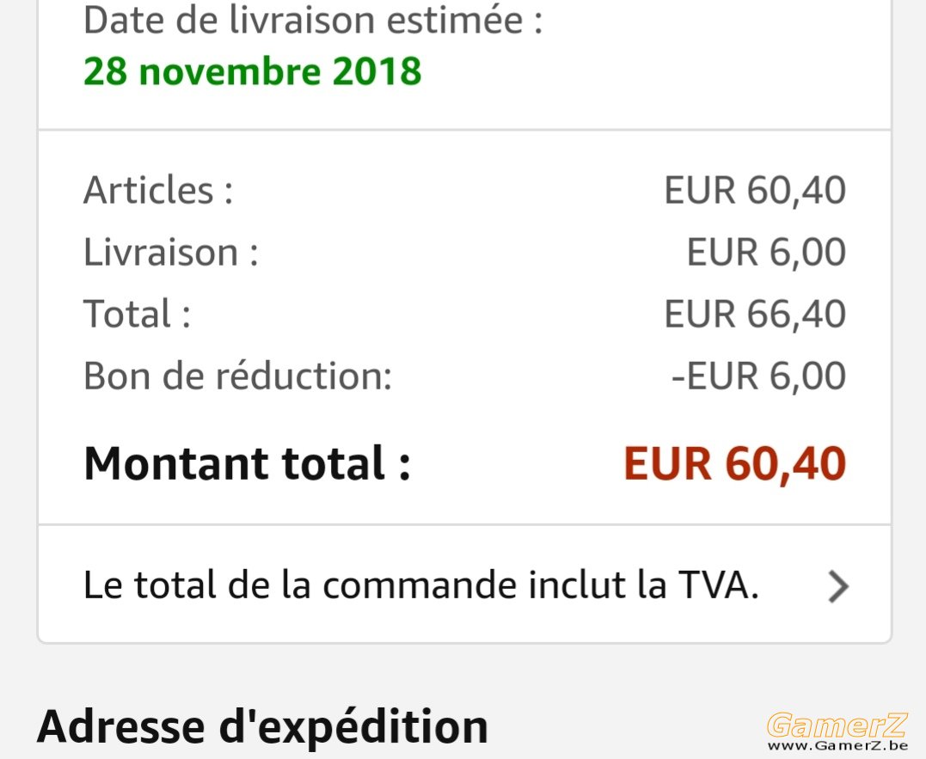Select the green '28 novembre 2018' delivery date
This screenshot has width=926, height=759.
pos(253,71)
